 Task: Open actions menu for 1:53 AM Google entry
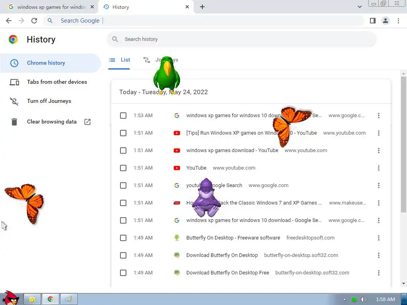click(379, 116)
